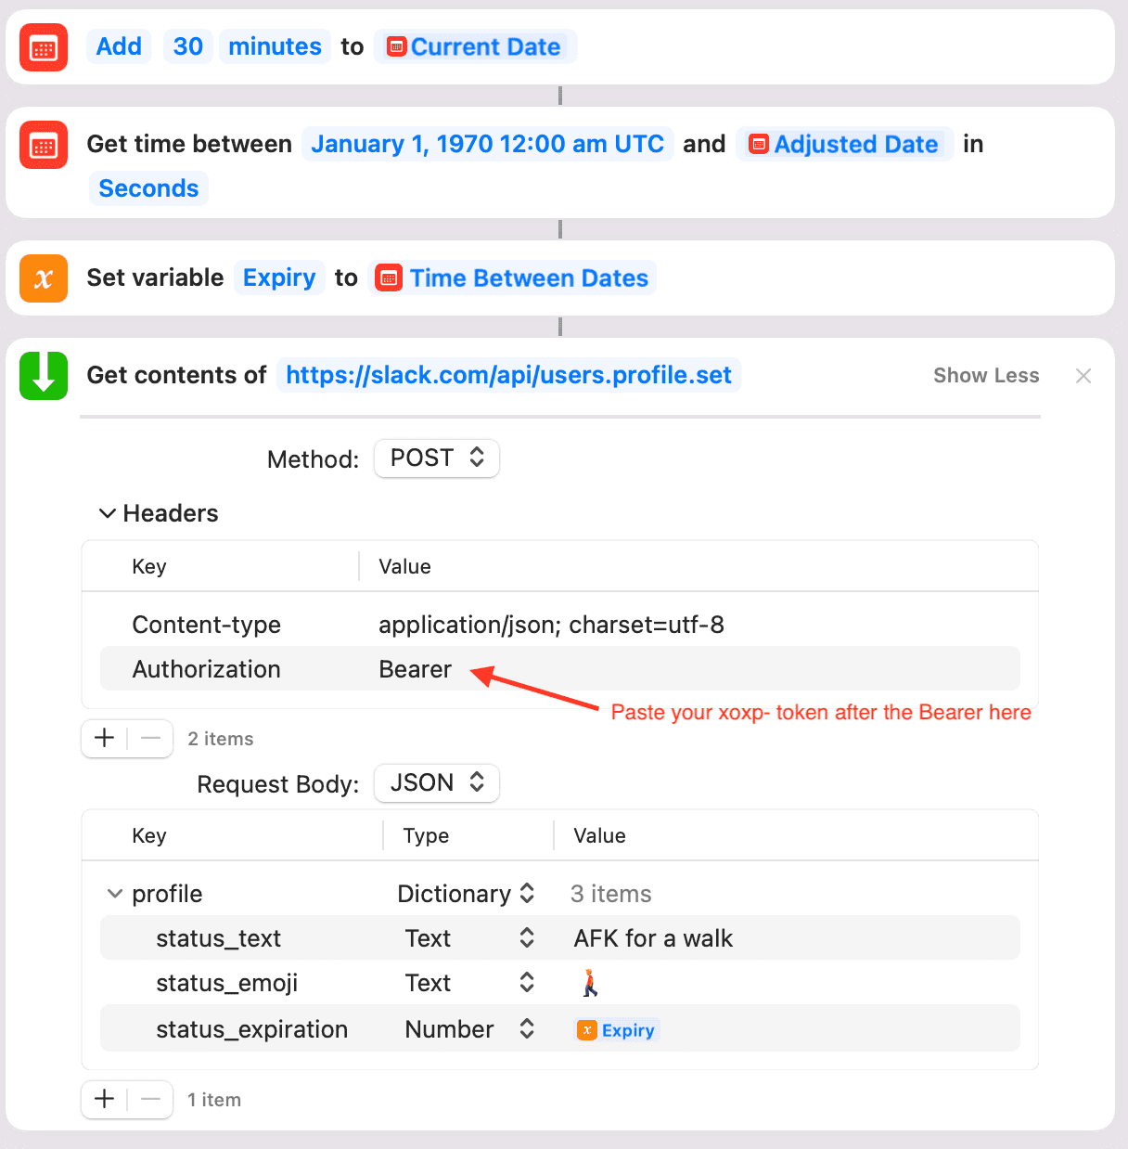Viewport: 1128px width, 1149px height.
Task: Click the orange Set variable icon
Action: tap(44, 278)
